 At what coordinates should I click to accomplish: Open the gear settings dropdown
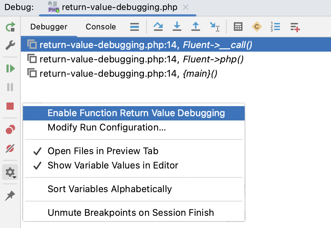tap(11, 172)
